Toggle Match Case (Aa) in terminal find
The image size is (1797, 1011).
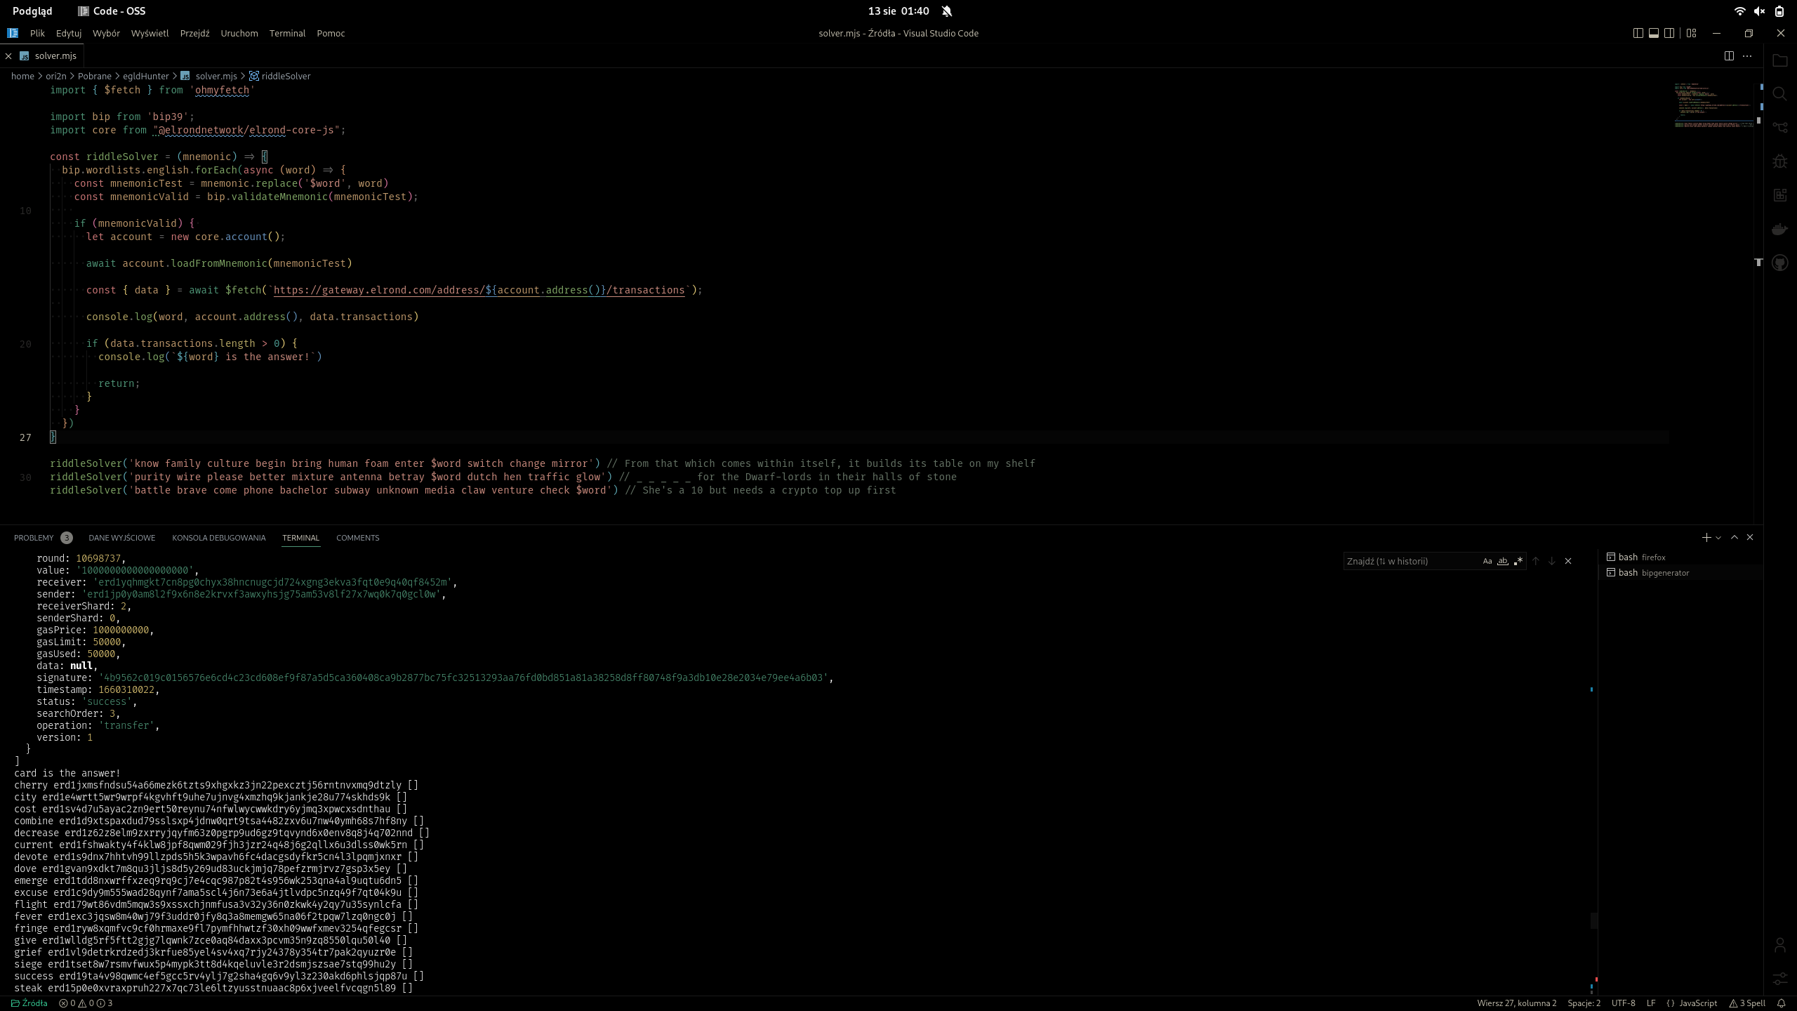coord(1487,561)
